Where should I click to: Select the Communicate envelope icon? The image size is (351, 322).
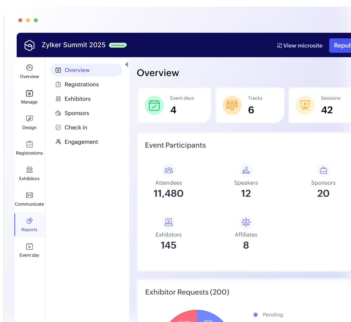tap(29, 195)
